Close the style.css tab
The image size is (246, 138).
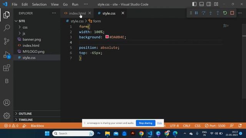coord(123,13)
